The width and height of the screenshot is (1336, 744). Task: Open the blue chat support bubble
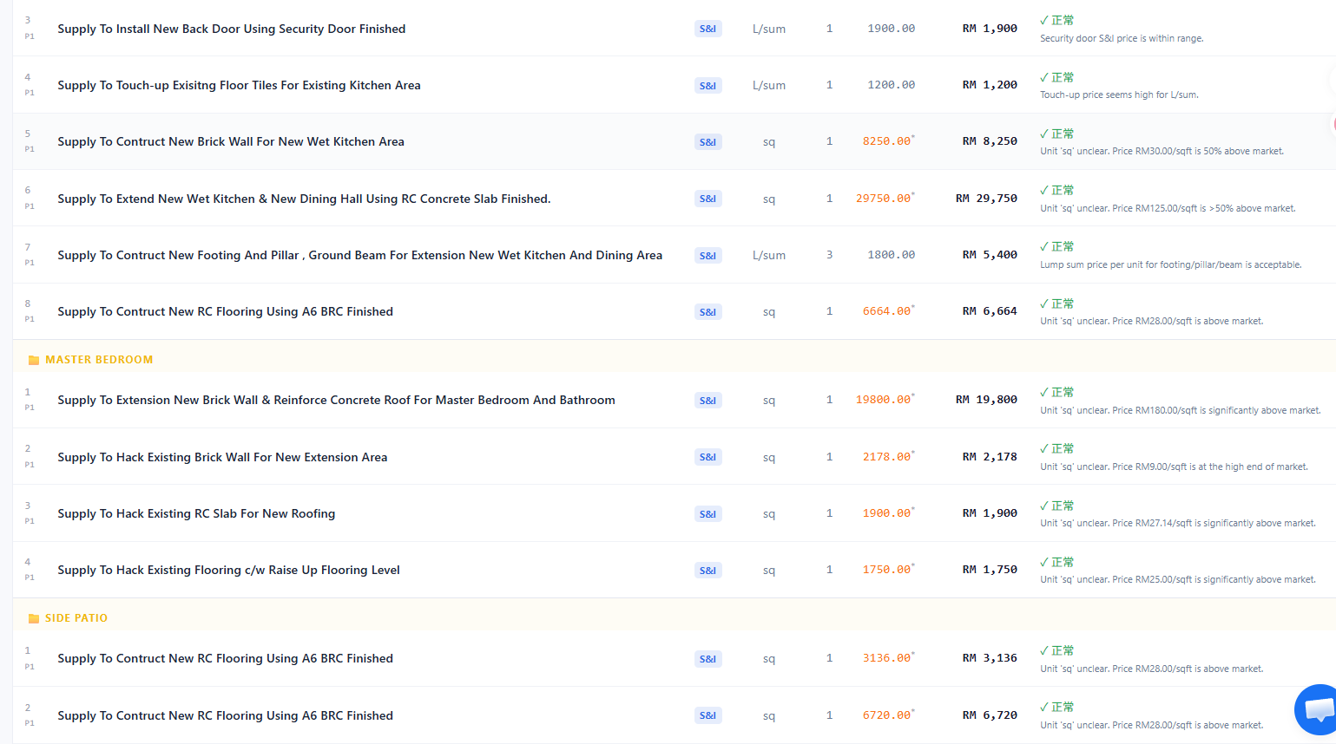click(1318, 710)
